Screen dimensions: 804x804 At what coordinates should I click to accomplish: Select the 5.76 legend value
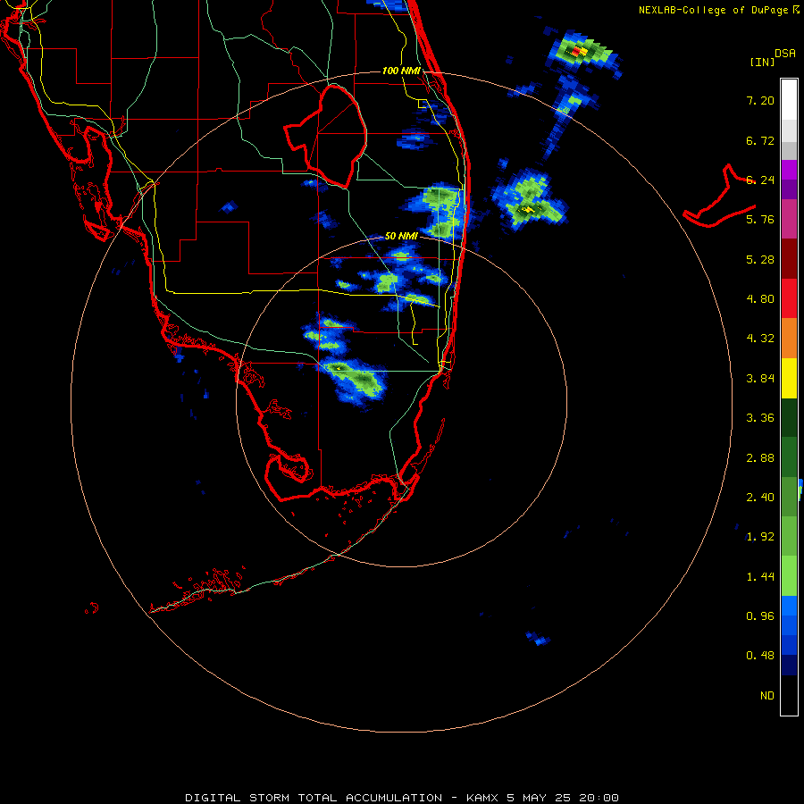(760, 220)
